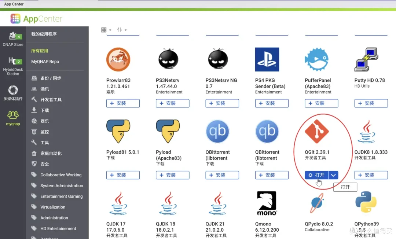396x239 pixels.
Task: Install PufferPanel (Apache83)
Action: point(322,103)
